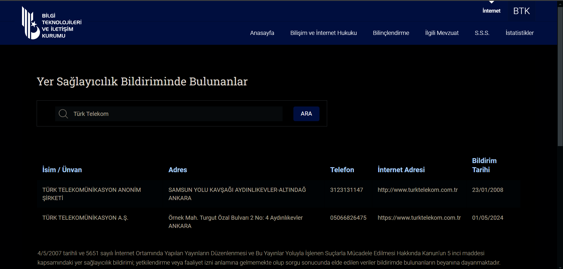This screenshot has width=563, height=269.
Task: Click phone number 3123131147
Action: [346, 190]
